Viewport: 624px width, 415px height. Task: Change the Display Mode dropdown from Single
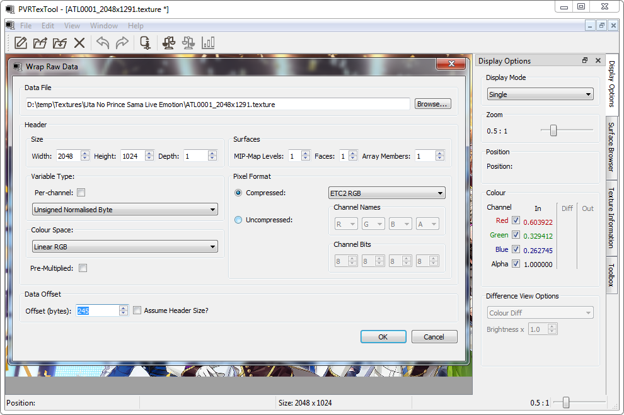[x=540, y=93]
